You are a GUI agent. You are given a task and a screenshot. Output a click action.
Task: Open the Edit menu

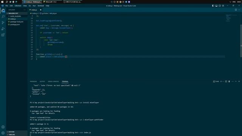pos(11,6)
